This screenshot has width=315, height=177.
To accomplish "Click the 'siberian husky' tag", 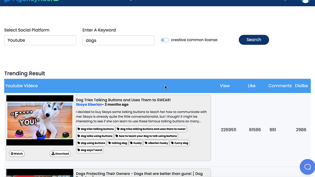I will pyautogui.click(x=156, y=143).
